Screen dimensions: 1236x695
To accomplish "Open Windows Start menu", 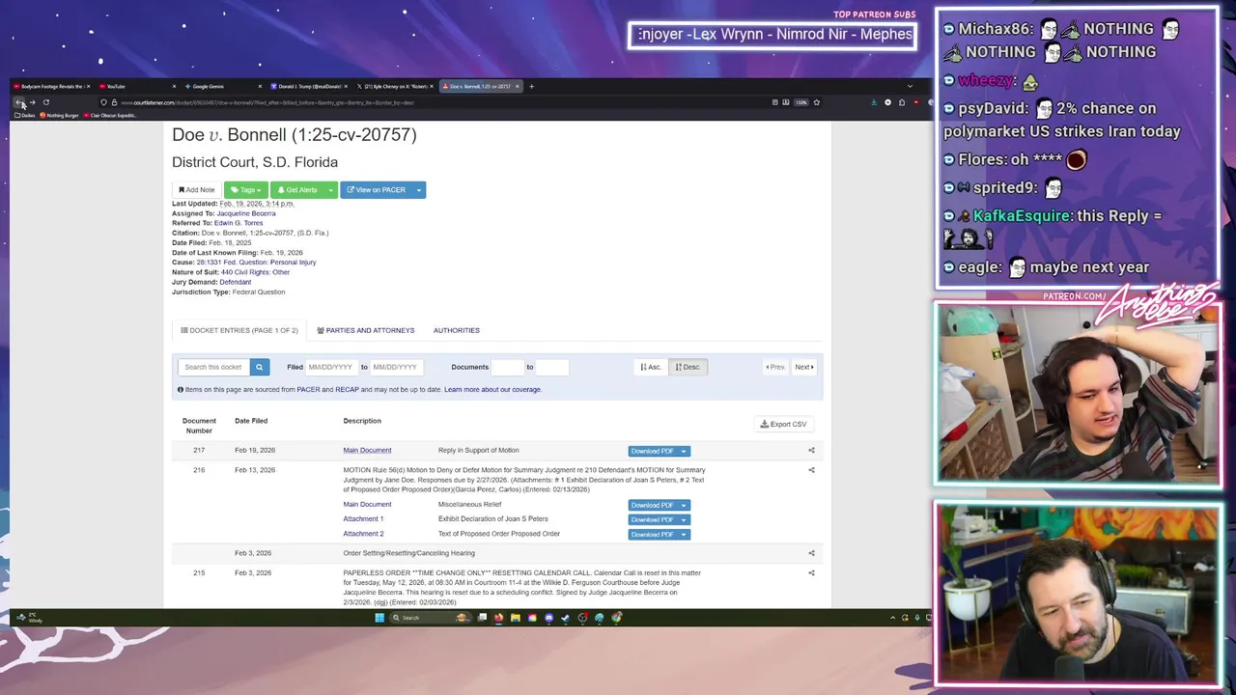I will pos(379,618).
